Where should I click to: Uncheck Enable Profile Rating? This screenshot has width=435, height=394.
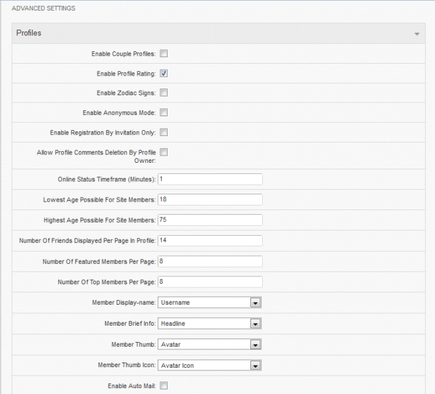(x=164, y=73)
